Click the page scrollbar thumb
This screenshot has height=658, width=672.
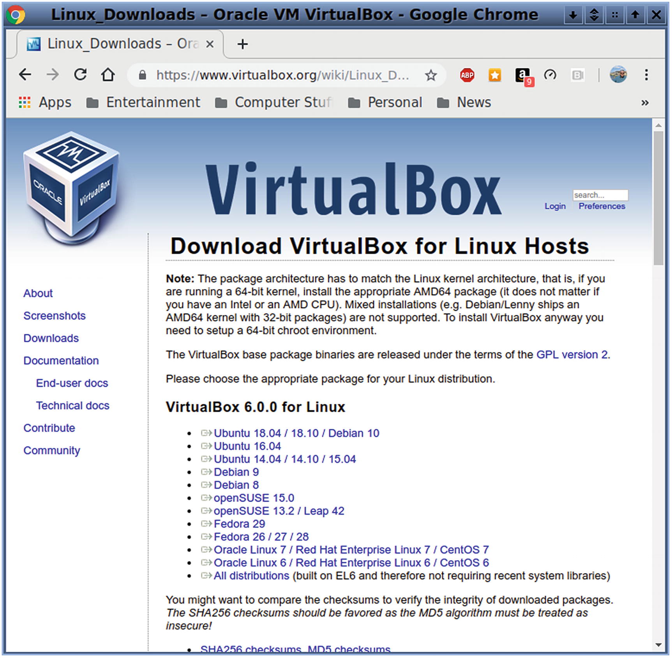coord(658,198)
